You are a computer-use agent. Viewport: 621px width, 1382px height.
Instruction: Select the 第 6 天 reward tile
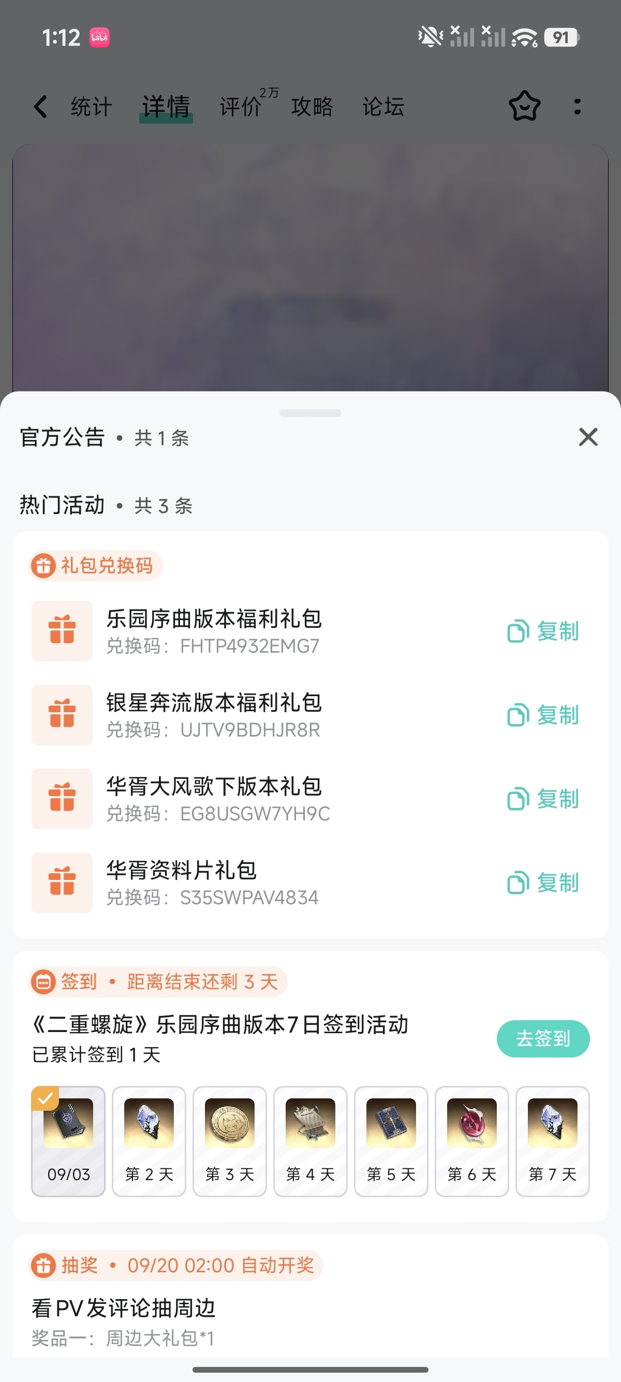471,1141
